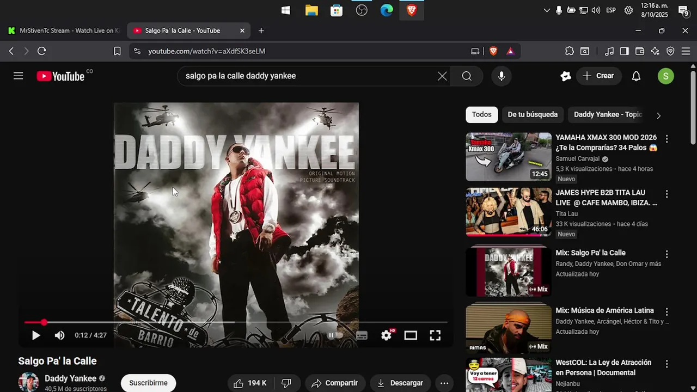The height and width of the screenshot is (392, 697).
Task: Open Mix: Música de América Latina title
Action: click(604, 310)
